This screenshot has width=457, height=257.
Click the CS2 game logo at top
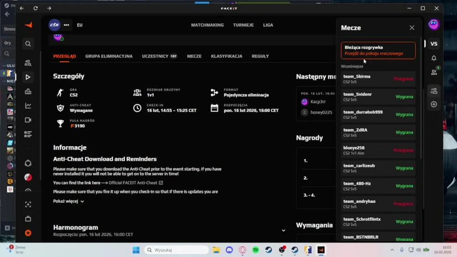point(54,25)
